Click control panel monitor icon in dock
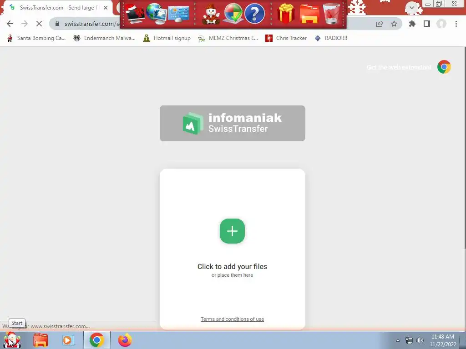Screen dimensions: 466x349 [x=178, y=14]
